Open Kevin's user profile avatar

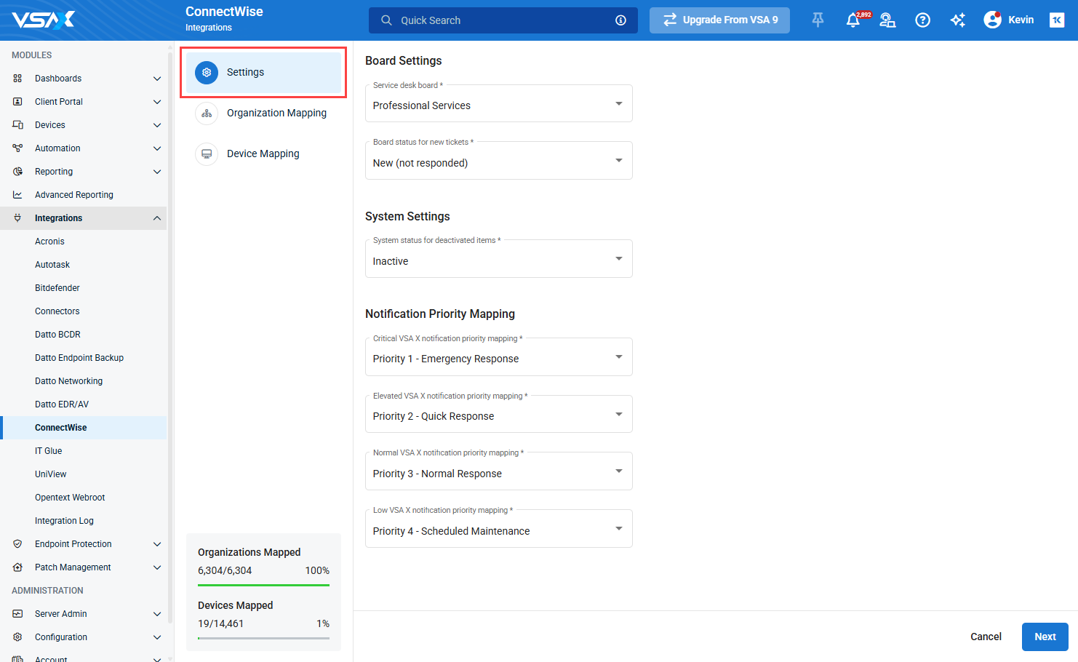(x=992, y=20)
